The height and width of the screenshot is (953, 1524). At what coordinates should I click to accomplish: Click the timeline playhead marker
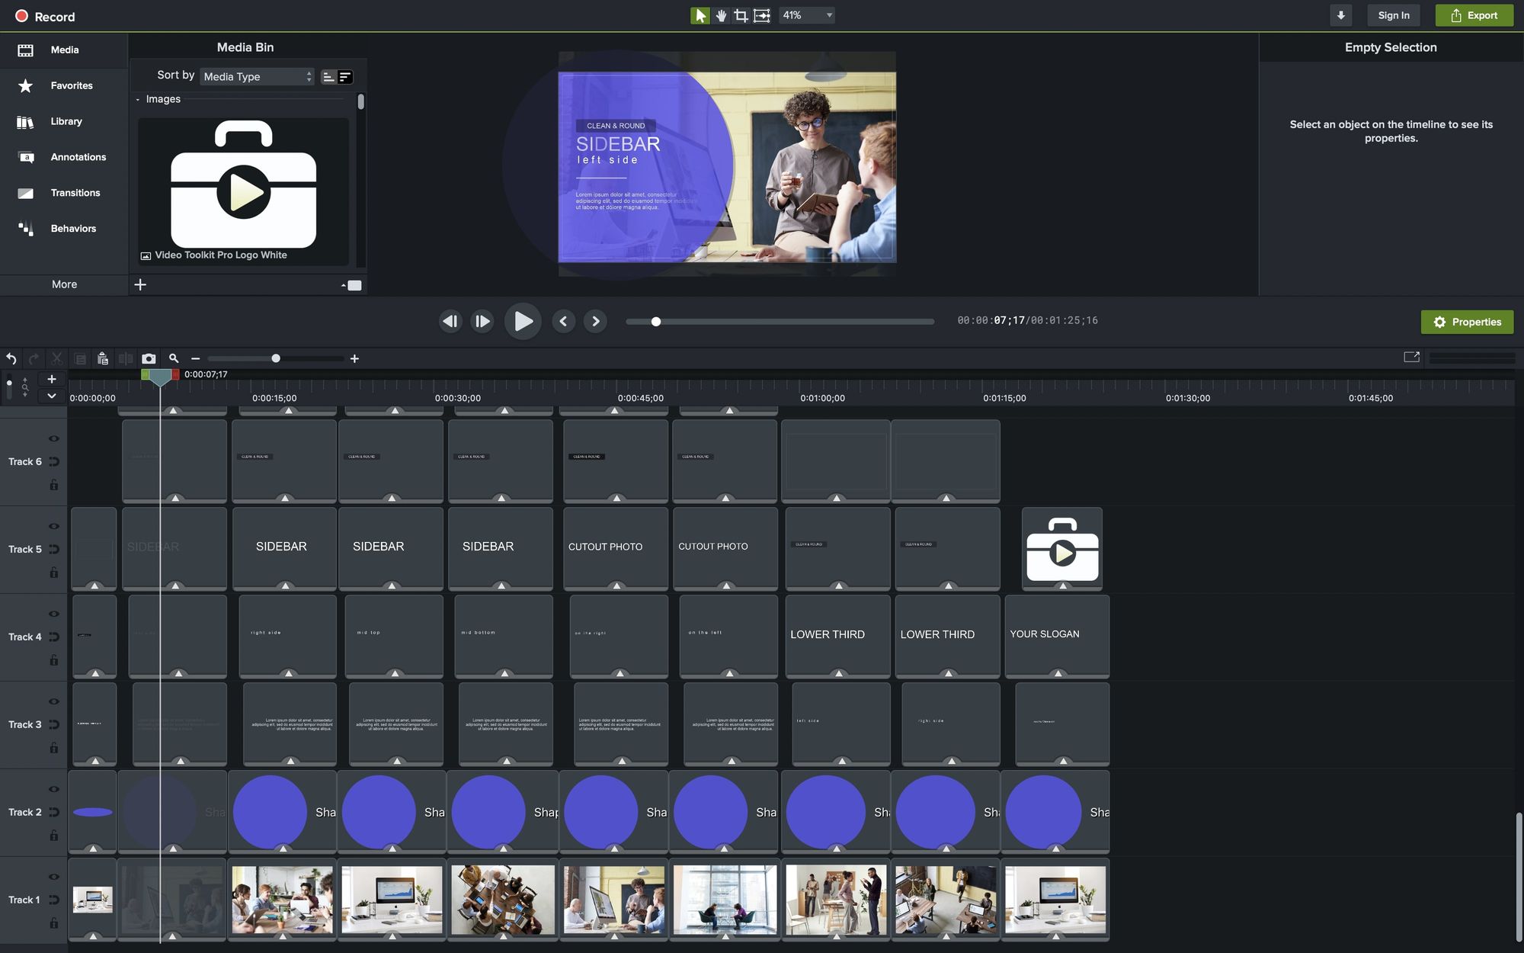(160, 377)
